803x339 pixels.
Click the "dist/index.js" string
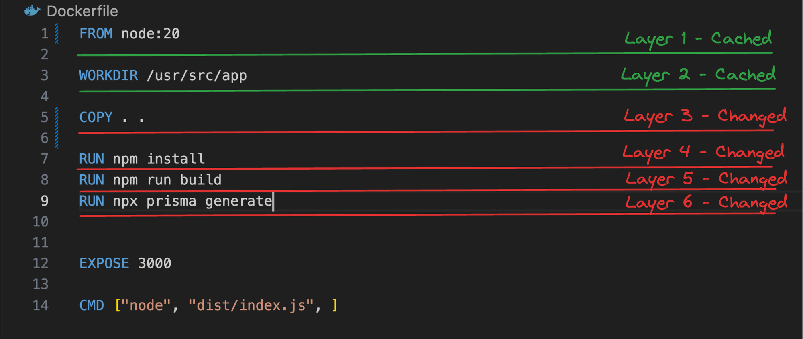pos(251,305)
